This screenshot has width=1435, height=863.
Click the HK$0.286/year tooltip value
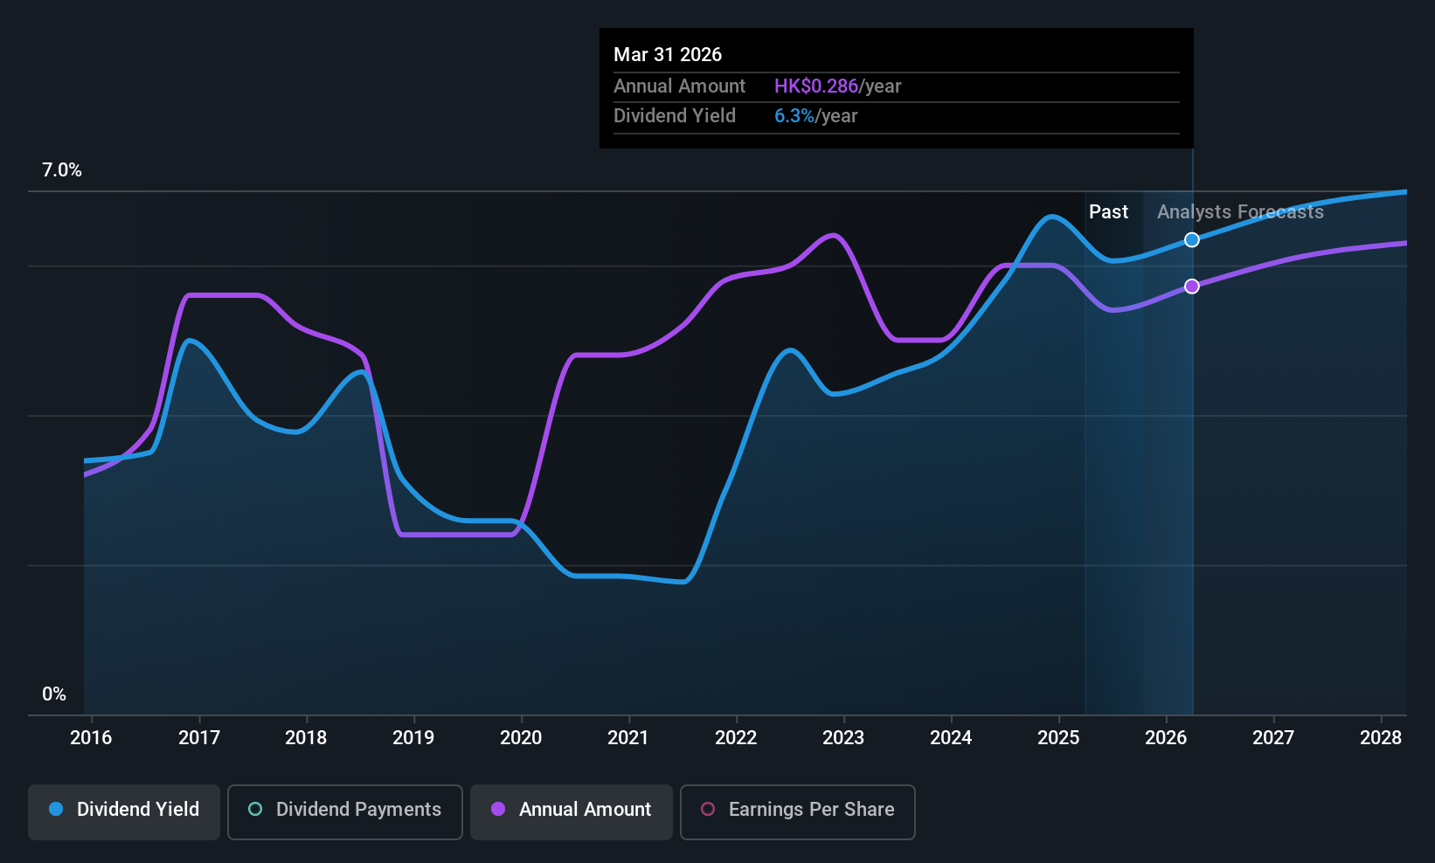click(x=837, y=86)
